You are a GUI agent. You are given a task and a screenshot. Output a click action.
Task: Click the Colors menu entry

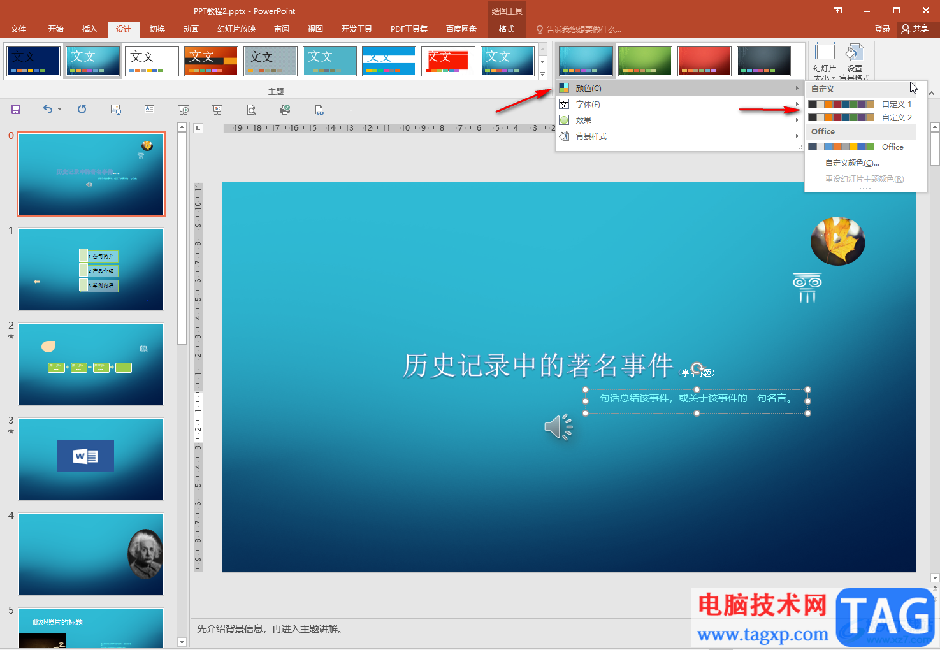click(679, 88)
